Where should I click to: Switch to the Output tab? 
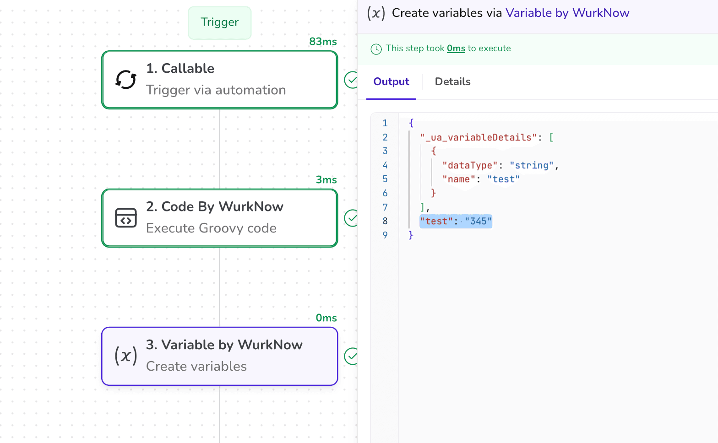[x=391, y=82]
